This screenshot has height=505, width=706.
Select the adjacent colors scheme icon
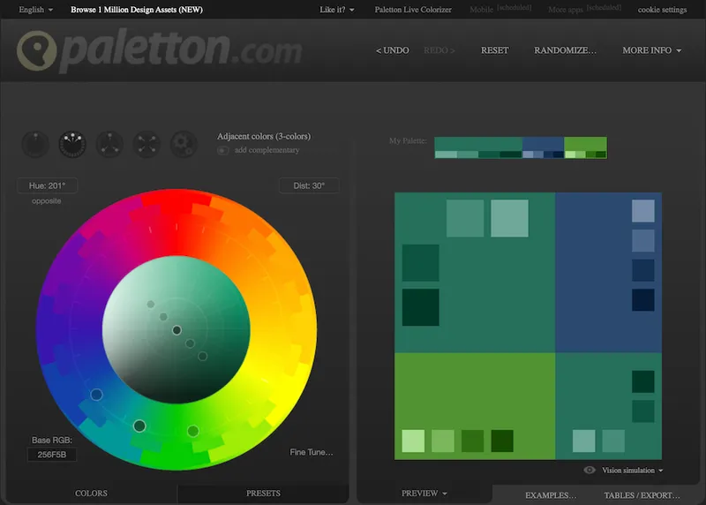[72, 144]
